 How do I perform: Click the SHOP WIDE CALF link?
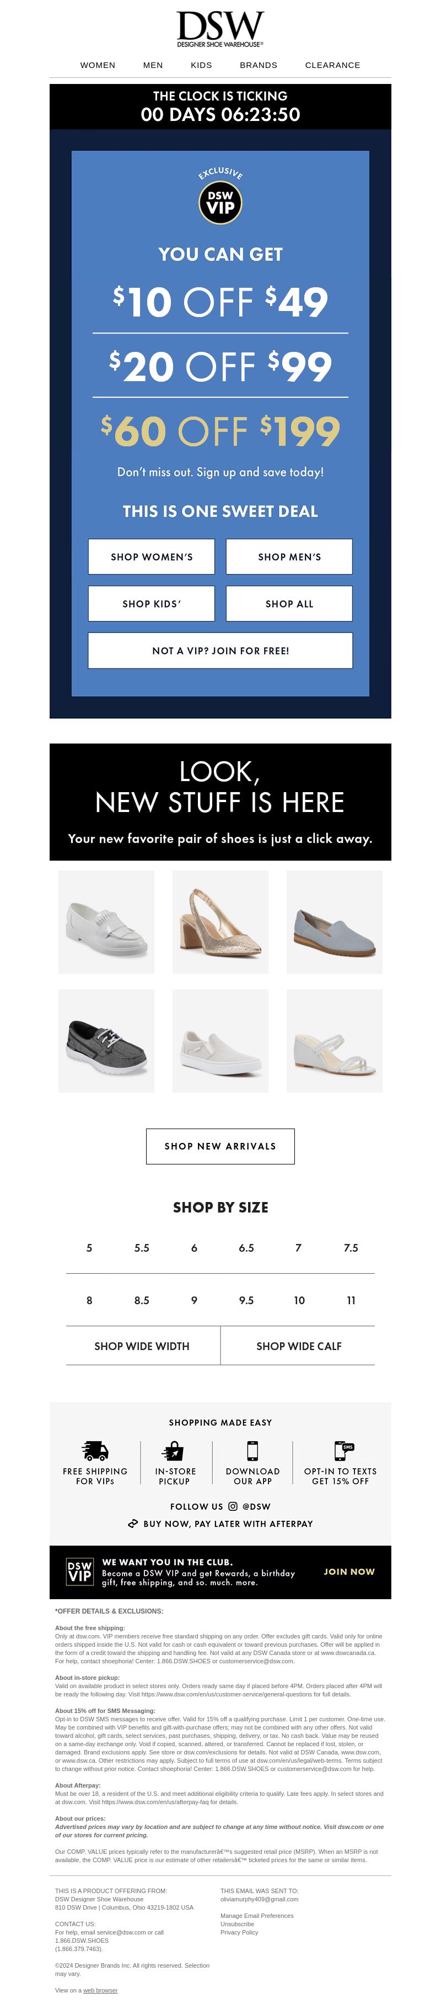pyautogui.click(x=299, y=1346)
